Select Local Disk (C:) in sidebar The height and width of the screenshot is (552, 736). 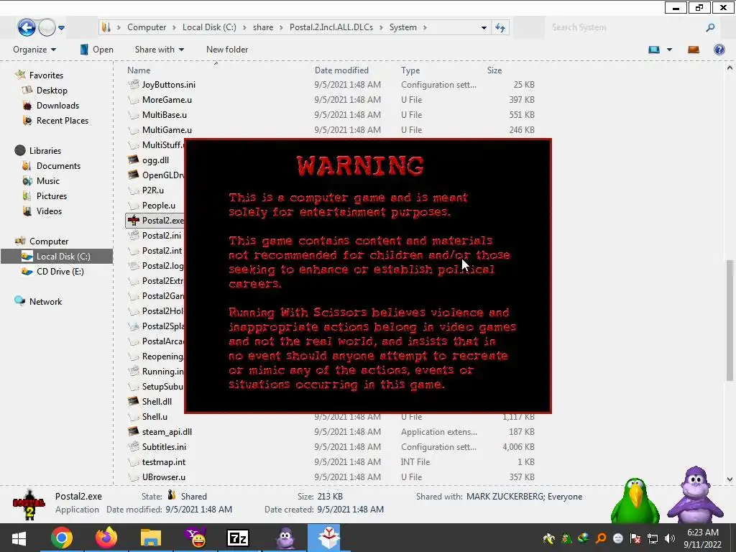coord(57,257)
